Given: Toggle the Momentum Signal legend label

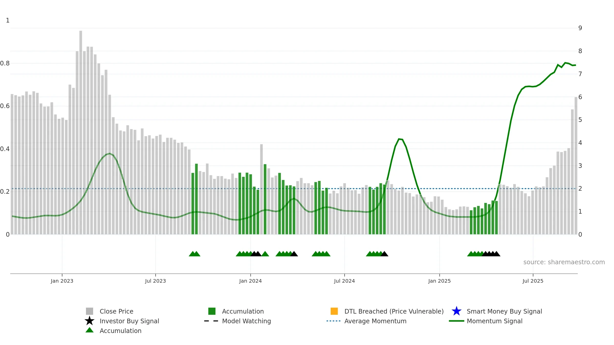Looking at the screenshot, I should pyautogui.click(x=495, y=321).
